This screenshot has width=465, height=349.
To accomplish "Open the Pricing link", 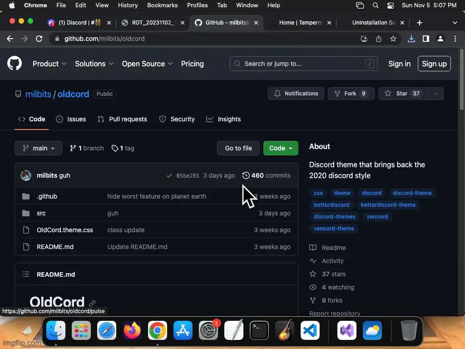I will point(193,64).
